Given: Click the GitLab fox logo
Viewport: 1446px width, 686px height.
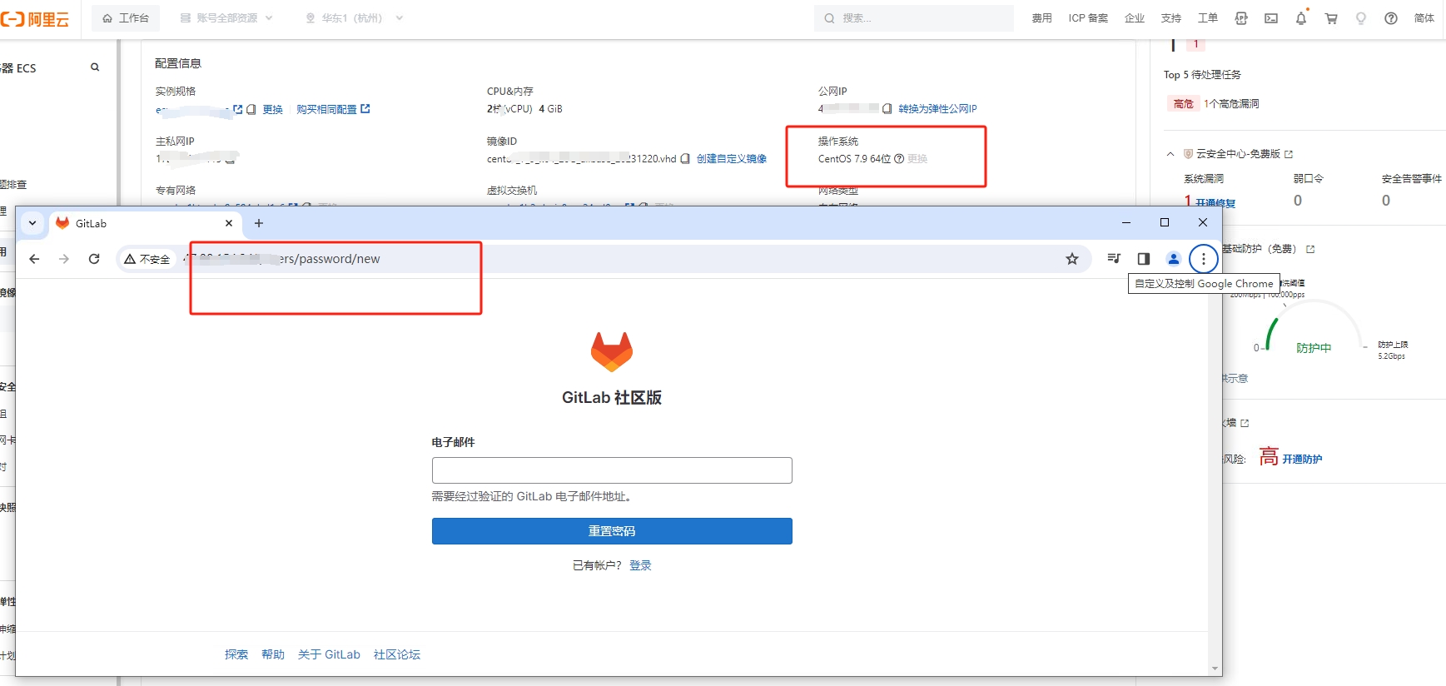Looking at the screenshot, I should tap(612, 351).
